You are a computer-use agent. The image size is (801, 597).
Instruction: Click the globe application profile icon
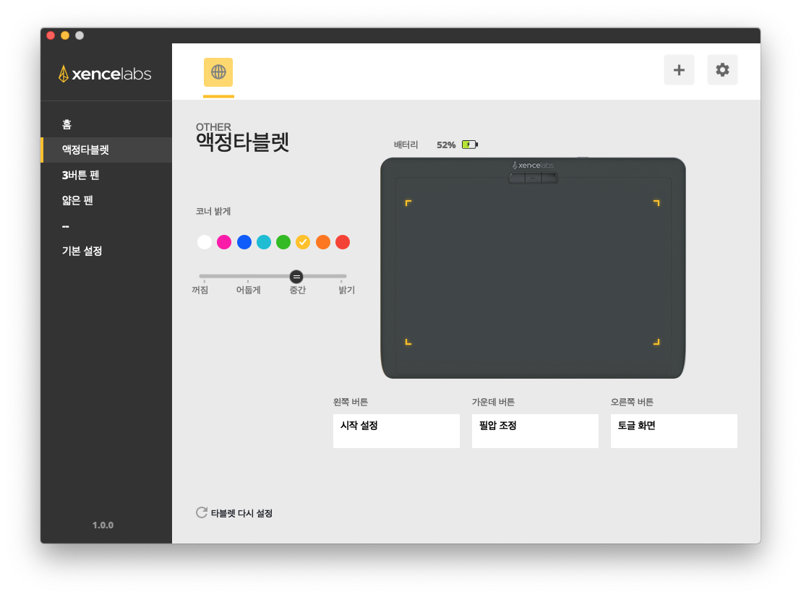pos(218,72)
